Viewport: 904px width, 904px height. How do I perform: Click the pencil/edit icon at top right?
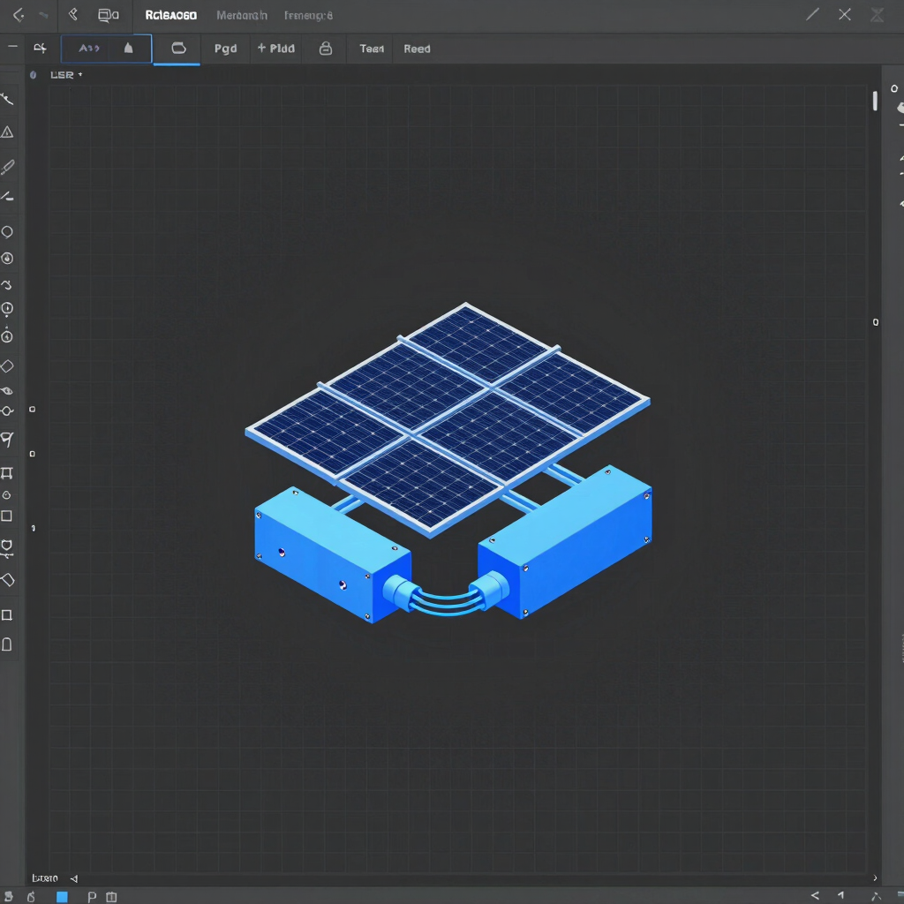click(x=812, y=14)
